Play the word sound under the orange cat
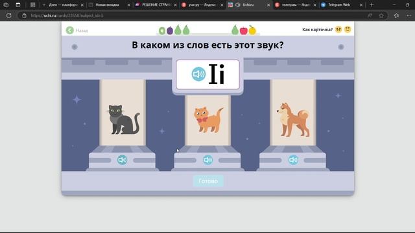This screenshot has height=233, width=415. click(x=207, y=160)
